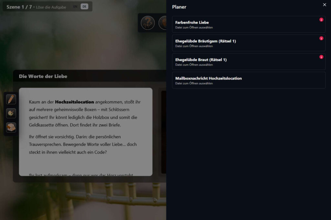Viewport: 331px width, 220px height.
Task: Open the Farbenfrohe Liebe file
Action: pos(246,25)
